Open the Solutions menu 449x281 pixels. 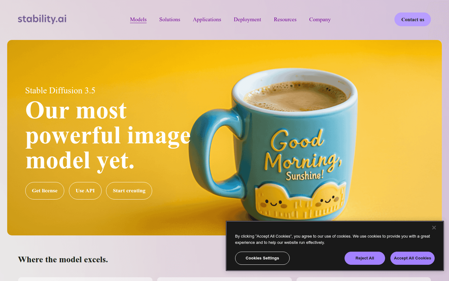(x=170, y=19)
